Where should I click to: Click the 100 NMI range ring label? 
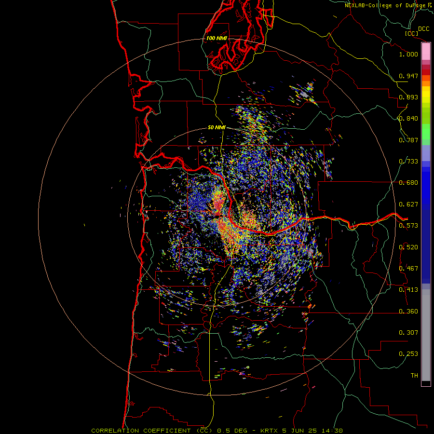point(217,38)
